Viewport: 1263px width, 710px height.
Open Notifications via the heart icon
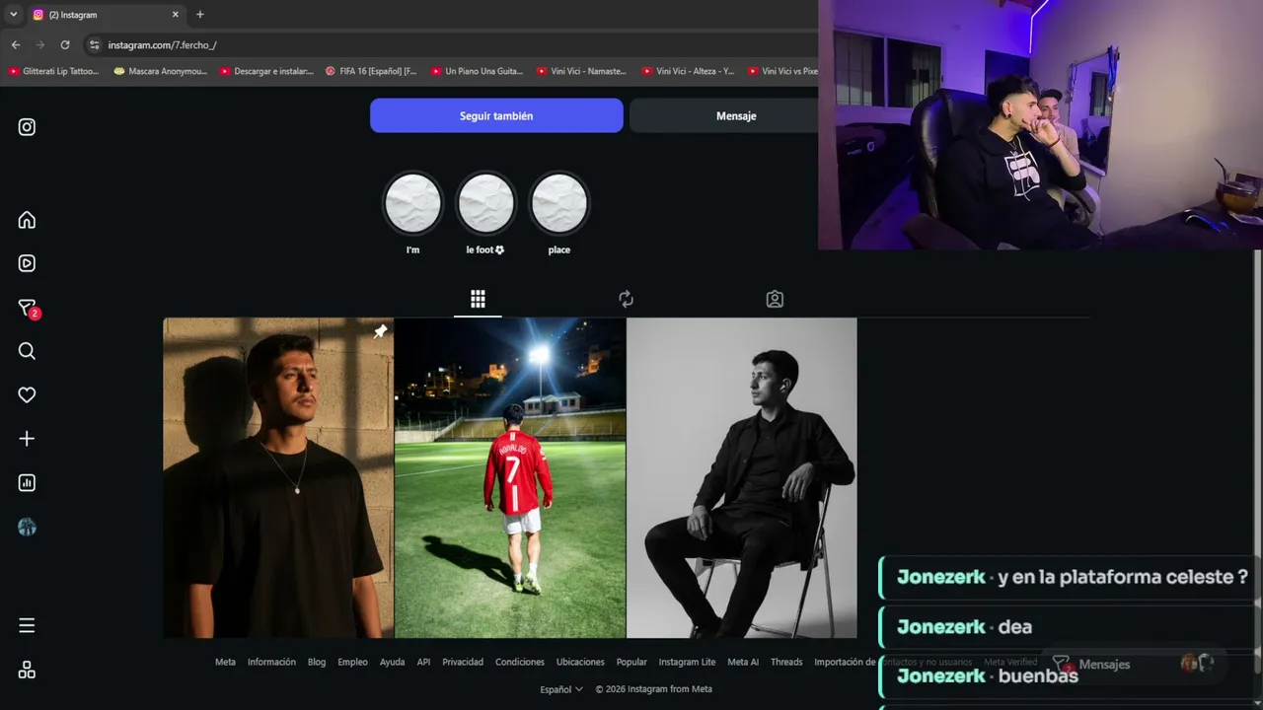click(x=27, y=394)
